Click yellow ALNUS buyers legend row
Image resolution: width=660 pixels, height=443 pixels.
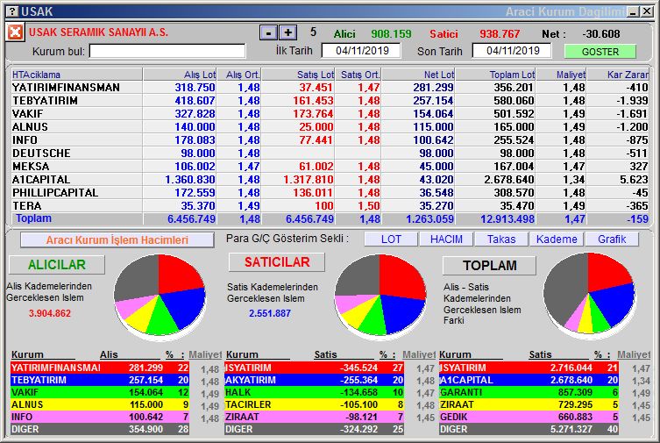[100, 404]
